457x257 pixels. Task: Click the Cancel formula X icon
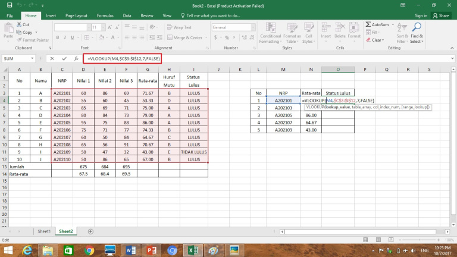click(52, 59)
